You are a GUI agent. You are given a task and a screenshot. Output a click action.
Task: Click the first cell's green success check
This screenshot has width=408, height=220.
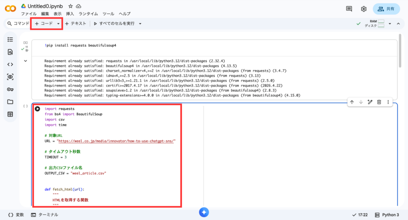23,49
